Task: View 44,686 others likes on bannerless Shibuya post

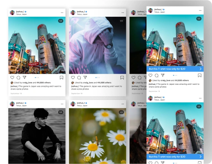Action: coord(44,83)
